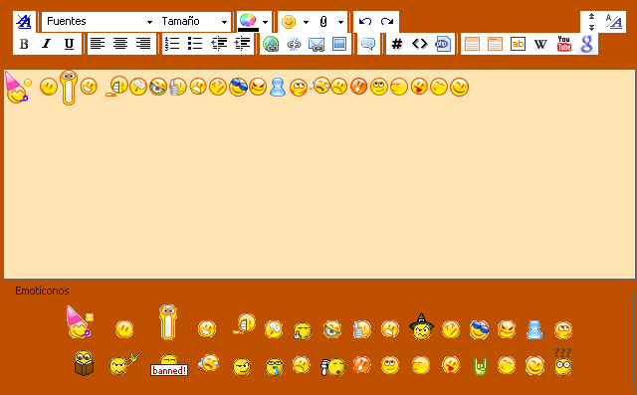Viewport: 637px width, 395px height.
Task: Insert a numbered ordered list
Action: [x=172, y=44]
